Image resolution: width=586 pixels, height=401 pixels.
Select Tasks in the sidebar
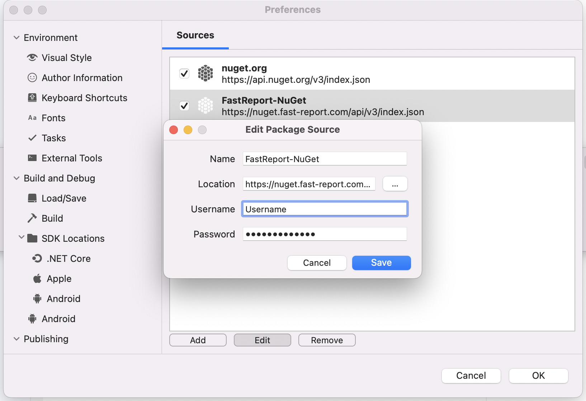pyautogui.click(x=54, y=138)
